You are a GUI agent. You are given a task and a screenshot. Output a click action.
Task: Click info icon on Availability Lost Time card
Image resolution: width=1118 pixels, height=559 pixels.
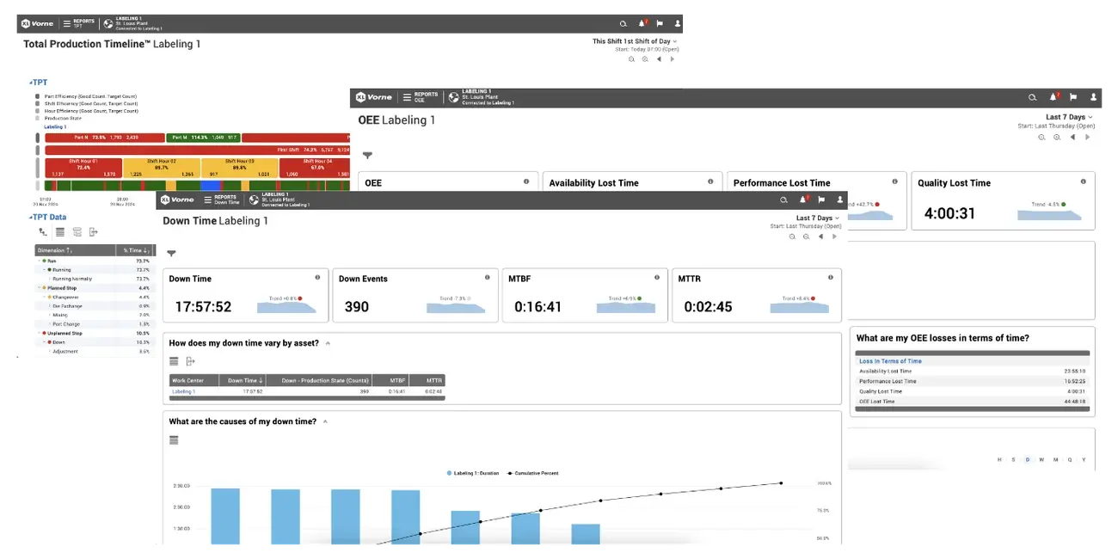(709, 181)
